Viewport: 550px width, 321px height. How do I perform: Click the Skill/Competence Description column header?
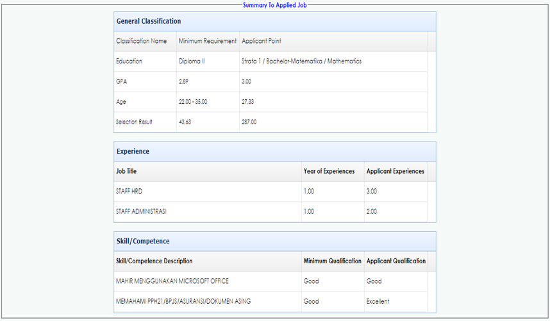point(154,261)
